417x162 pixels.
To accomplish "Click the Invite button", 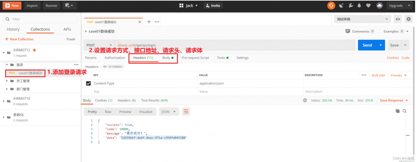I will pyautogui.click(x=213, y=6).
